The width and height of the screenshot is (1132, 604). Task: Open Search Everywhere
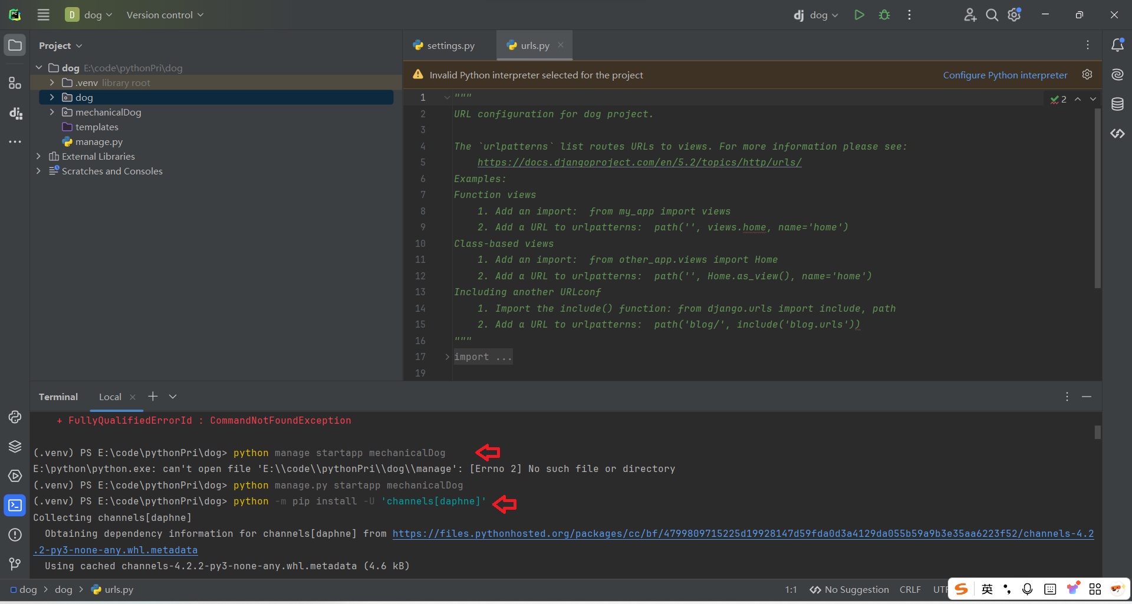click(992, 15)
